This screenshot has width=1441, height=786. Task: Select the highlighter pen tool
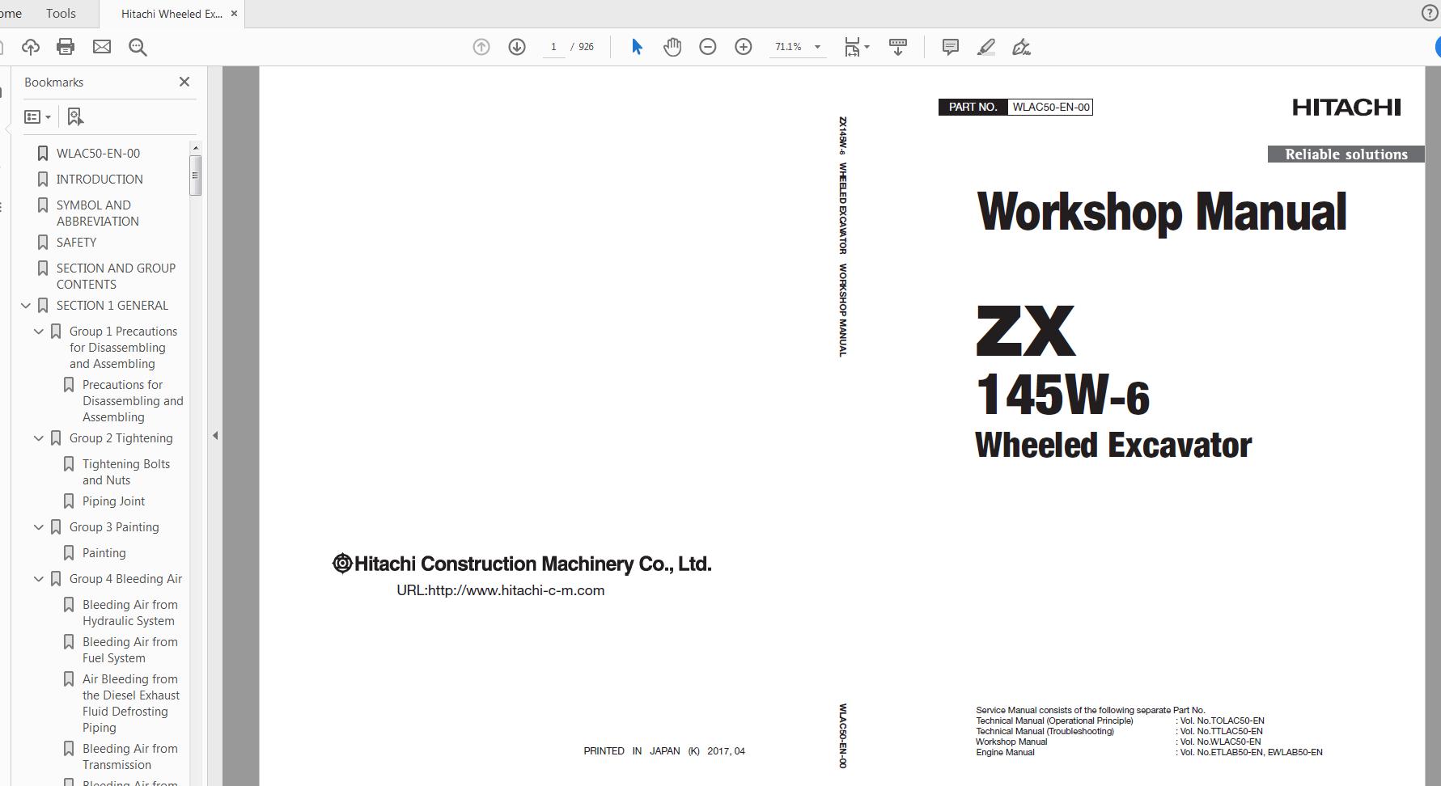[x=985, y=47]
